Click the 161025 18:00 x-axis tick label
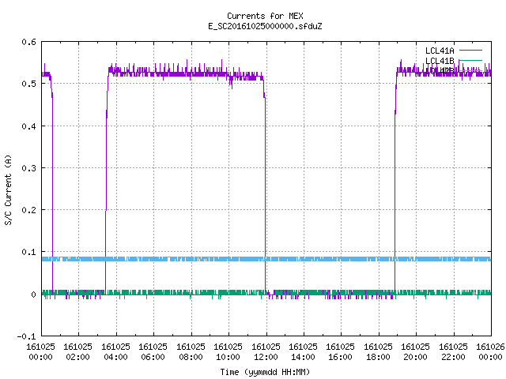Screen dimensions: 506x379 [378, 351]
